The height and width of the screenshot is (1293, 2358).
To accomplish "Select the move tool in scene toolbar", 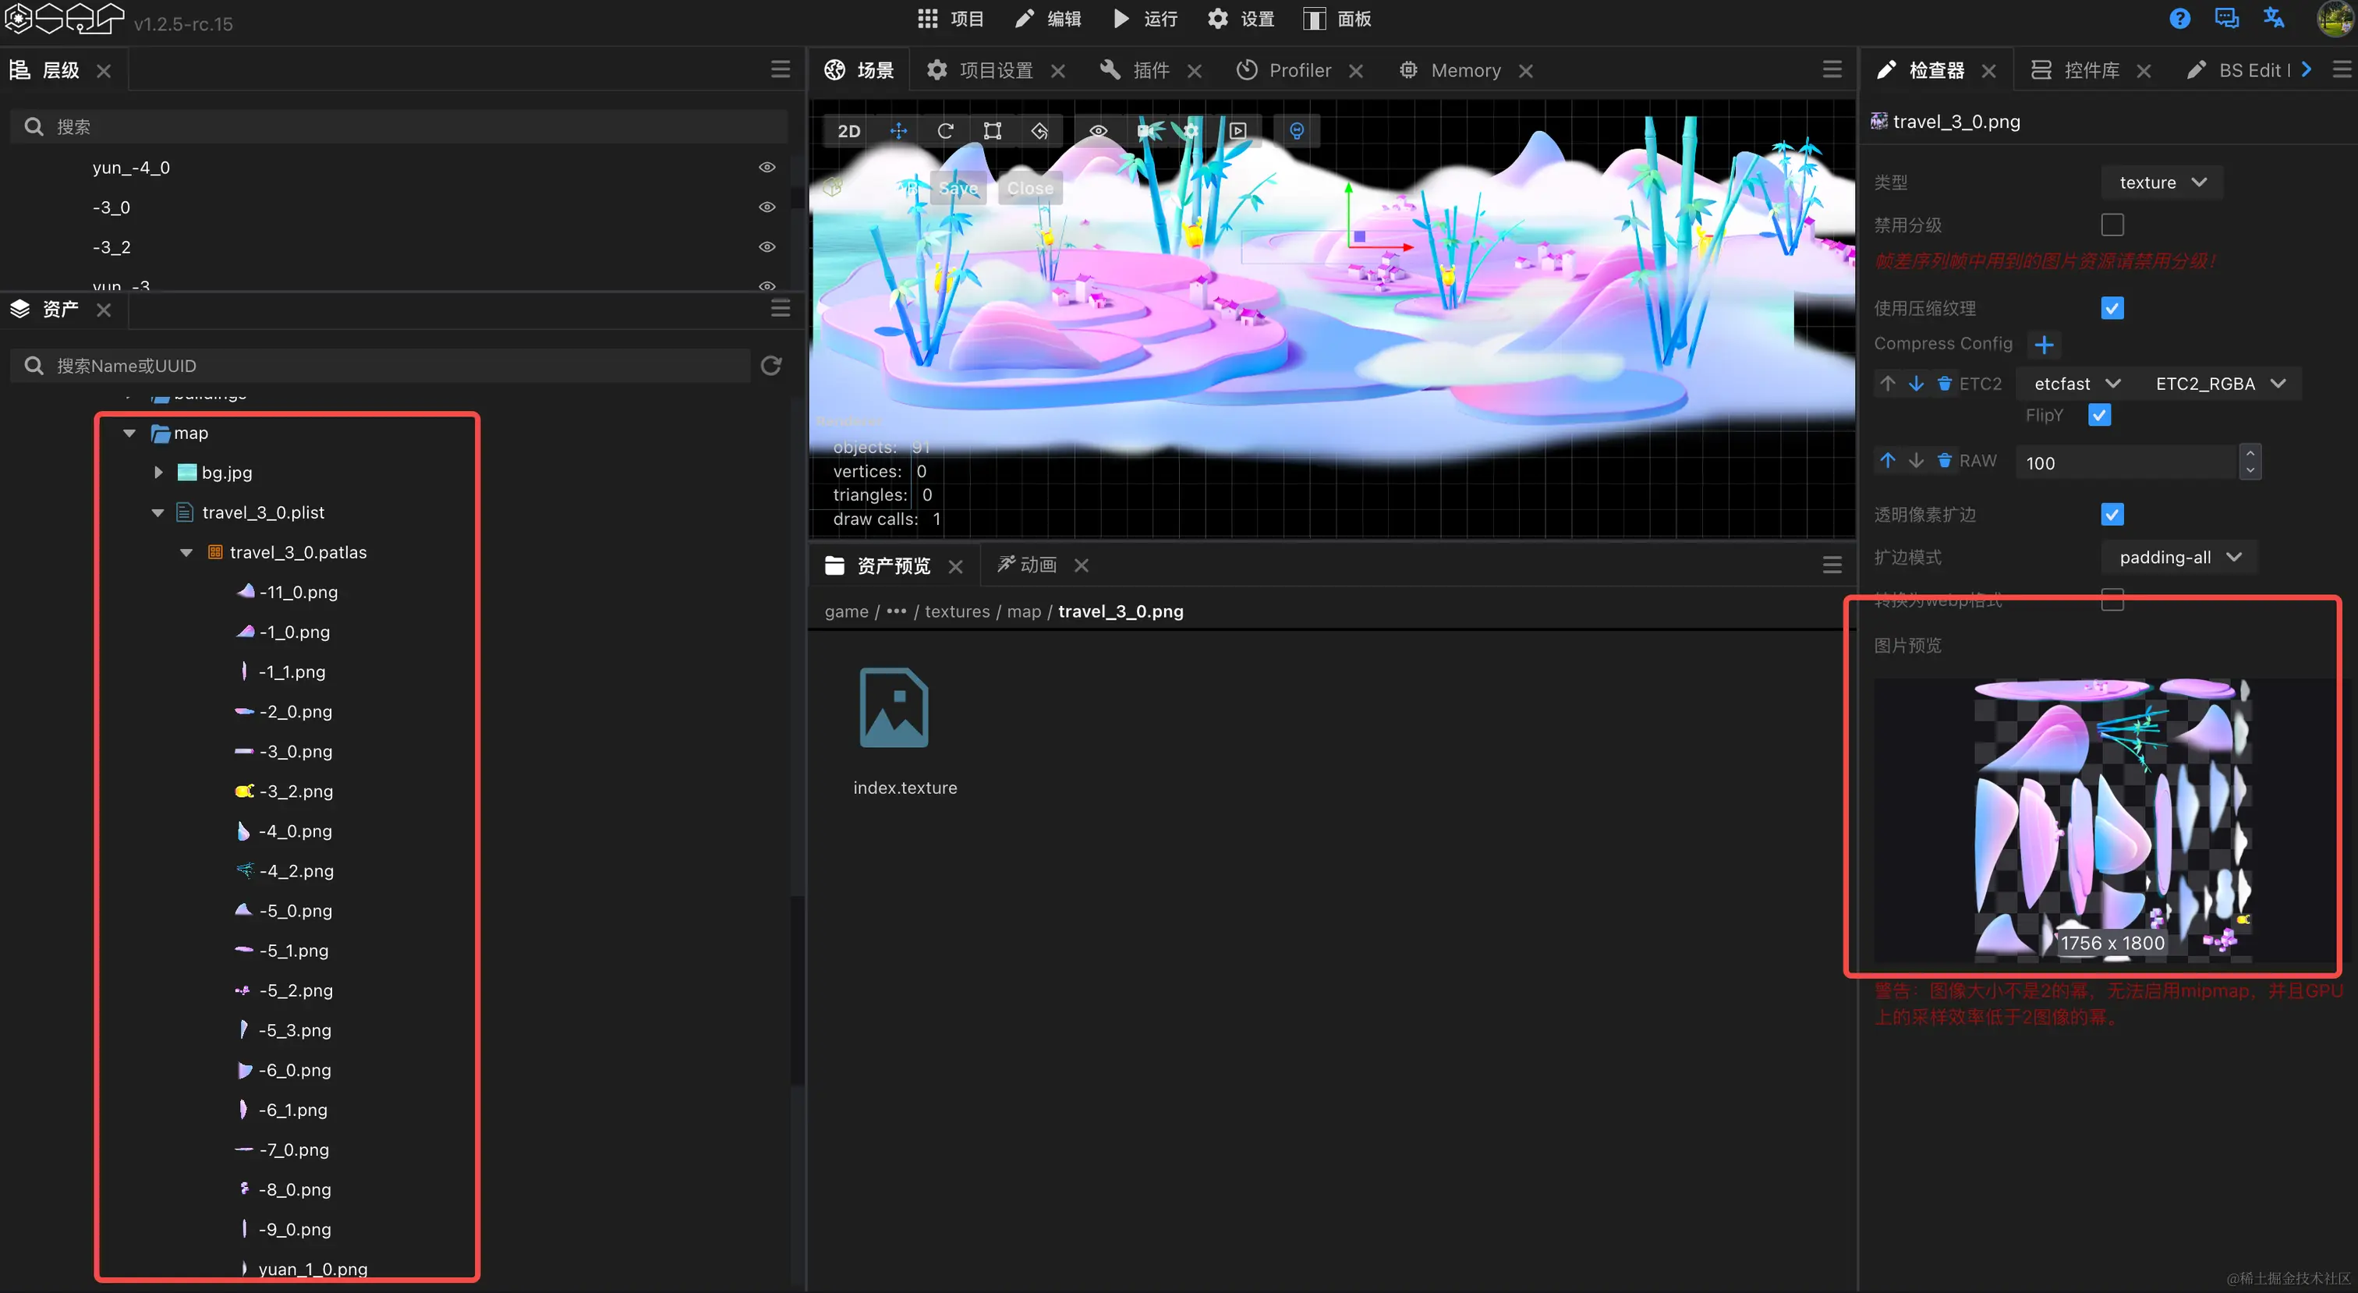I will pos(898,131).
